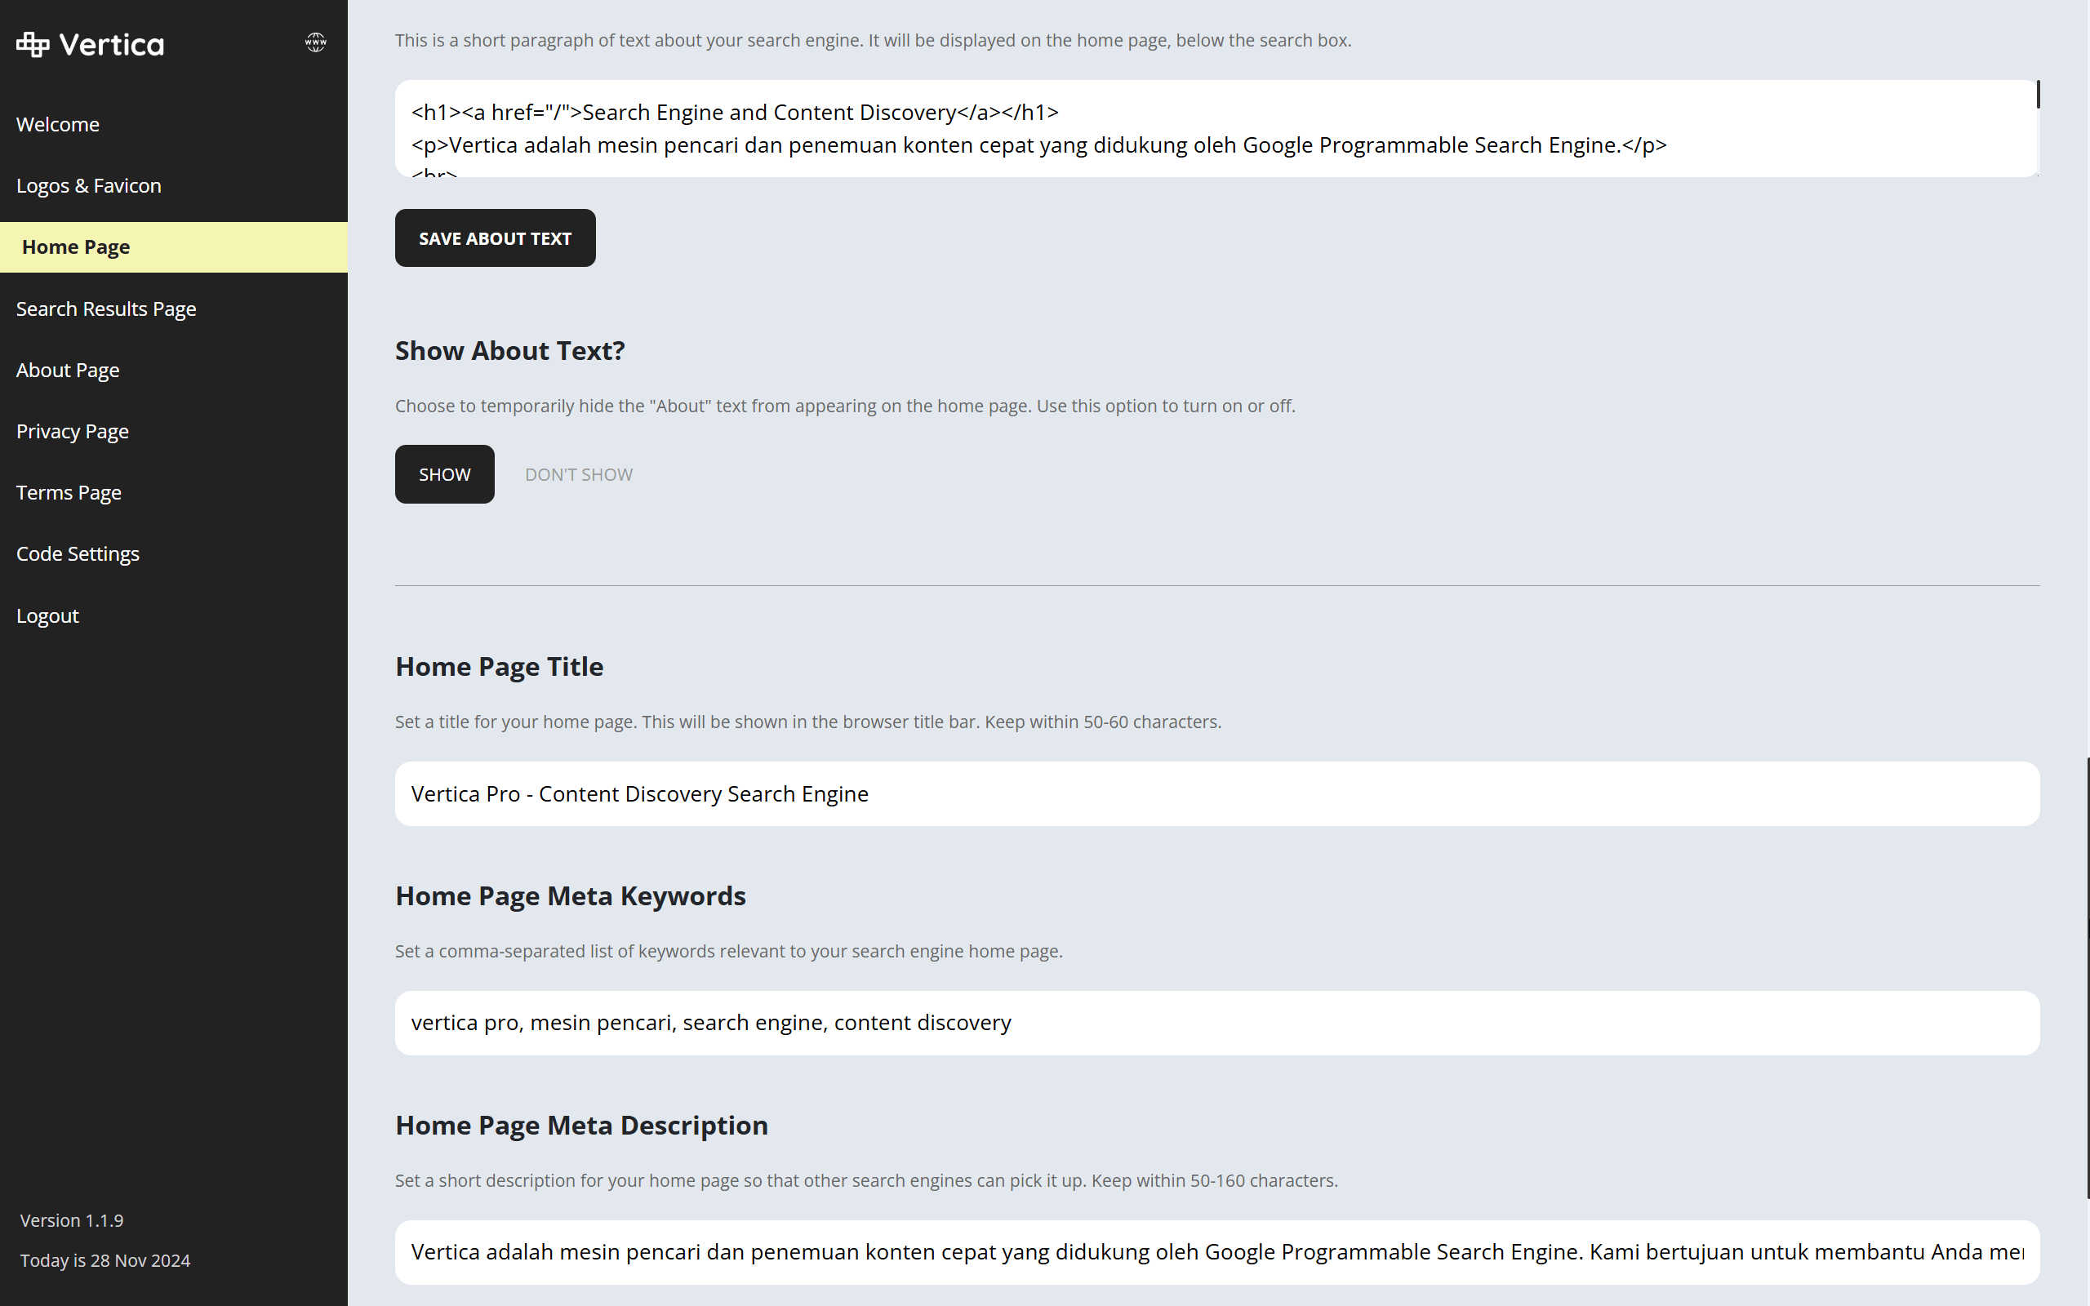Viewport: 2090px width, 1306px height.
Task: Select the Home Page section
Action: [75, 247]
